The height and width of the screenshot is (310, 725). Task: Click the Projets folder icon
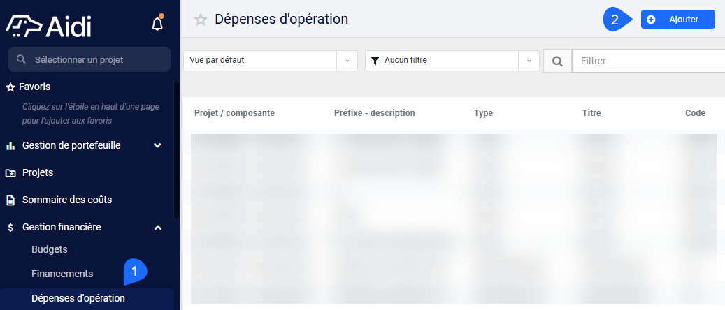(10, 172)
